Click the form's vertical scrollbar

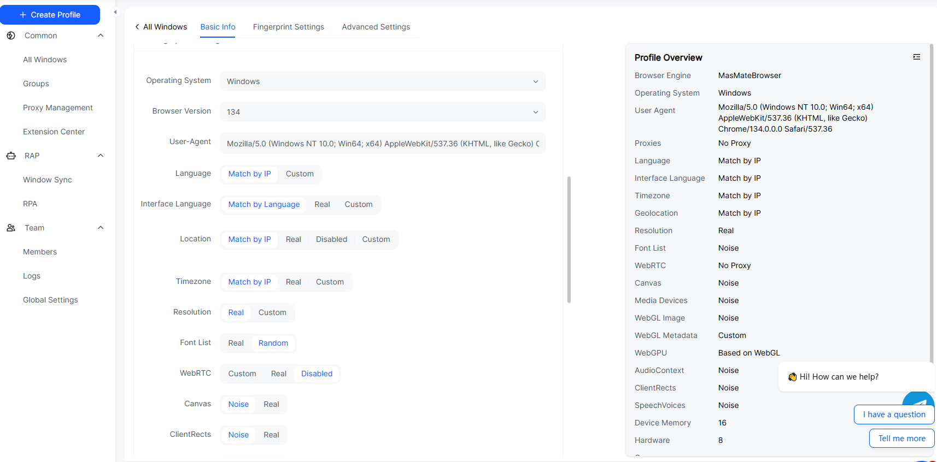pos(569,239)
